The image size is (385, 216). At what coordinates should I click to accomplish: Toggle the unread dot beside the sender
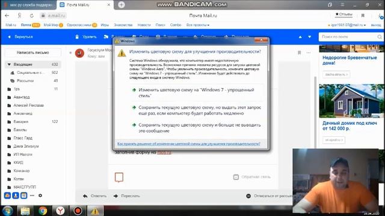pos(70,53)
